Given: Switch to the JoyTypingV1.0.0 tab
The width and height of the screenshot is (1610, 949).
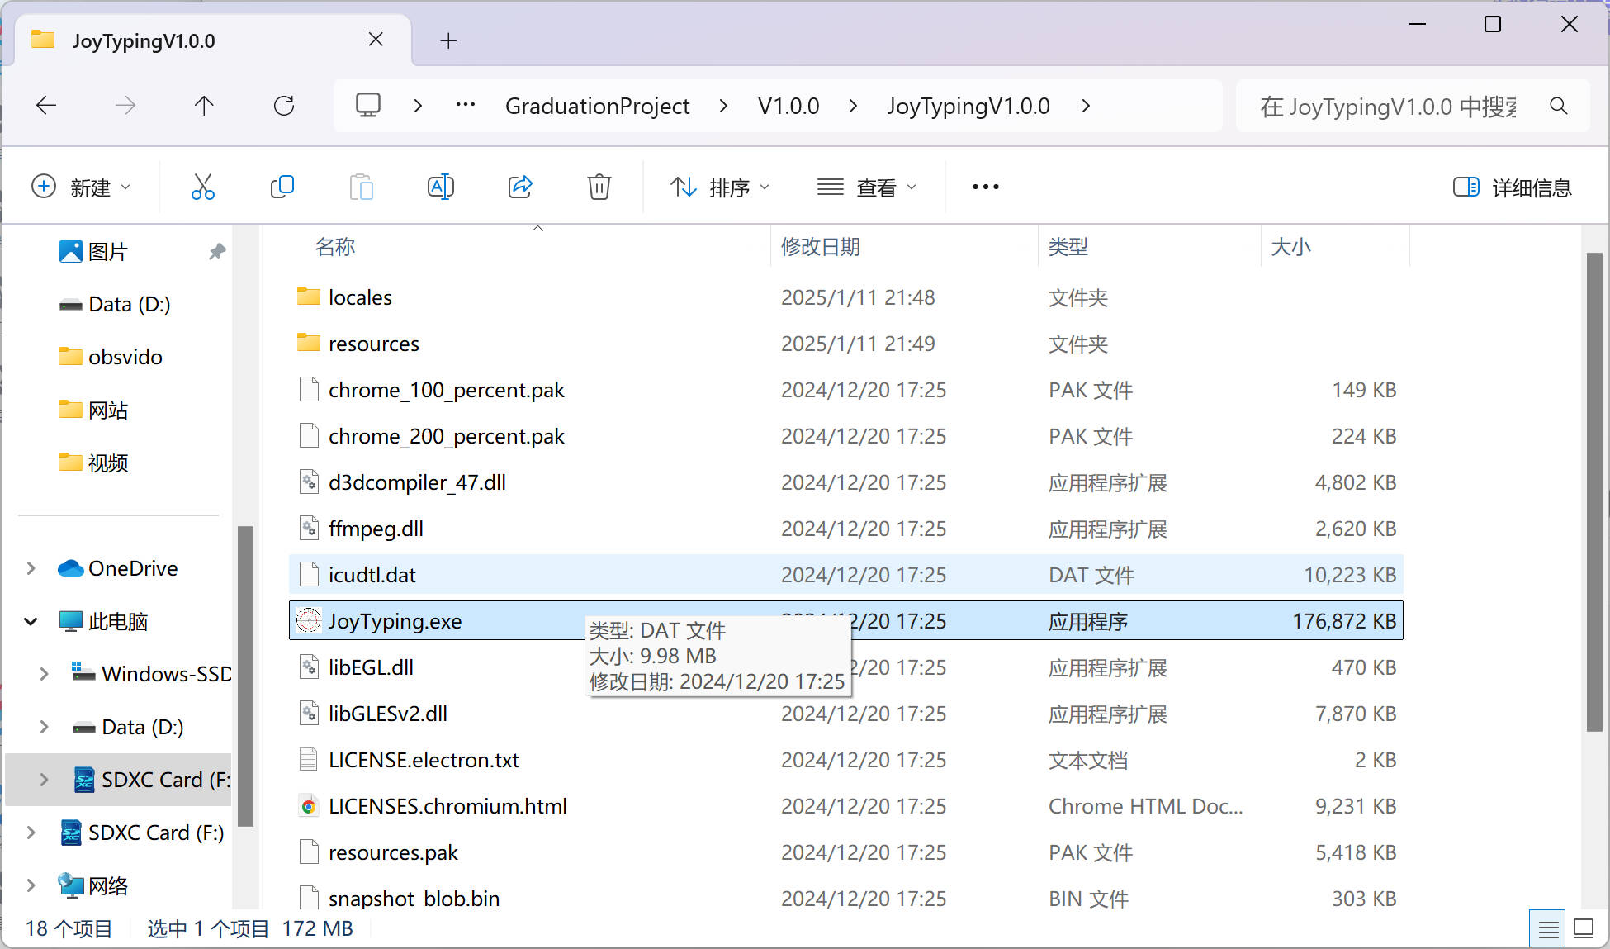Looking at the screenshot, I should pos(143,40).
